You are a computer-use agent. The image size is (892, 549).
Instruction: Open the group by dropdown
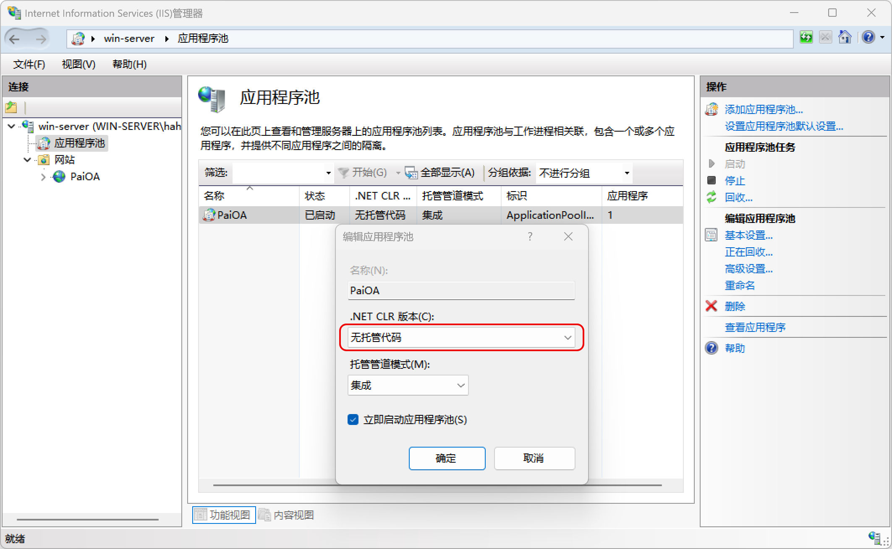pos(584,173)
